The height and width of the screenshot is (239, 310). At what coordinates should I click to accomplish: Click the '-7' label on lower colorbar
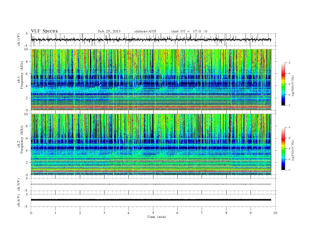(288, 170)
